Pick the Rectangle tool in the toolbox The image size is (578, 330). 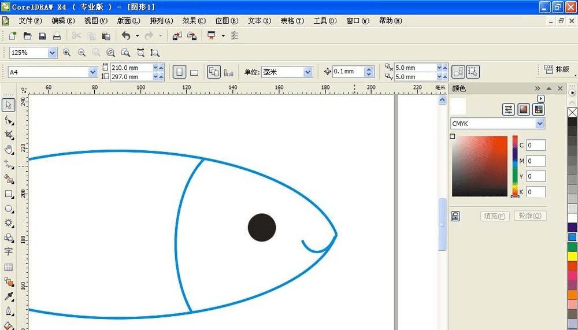[9, 194]
